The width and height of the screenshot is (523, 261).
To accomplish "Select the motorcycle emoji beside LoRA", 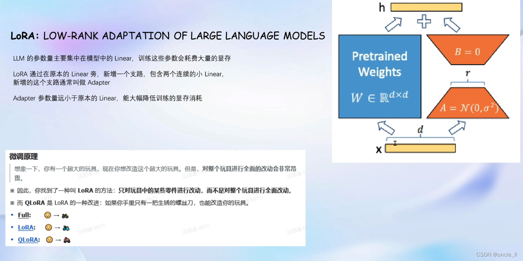I will coord(66,228).
